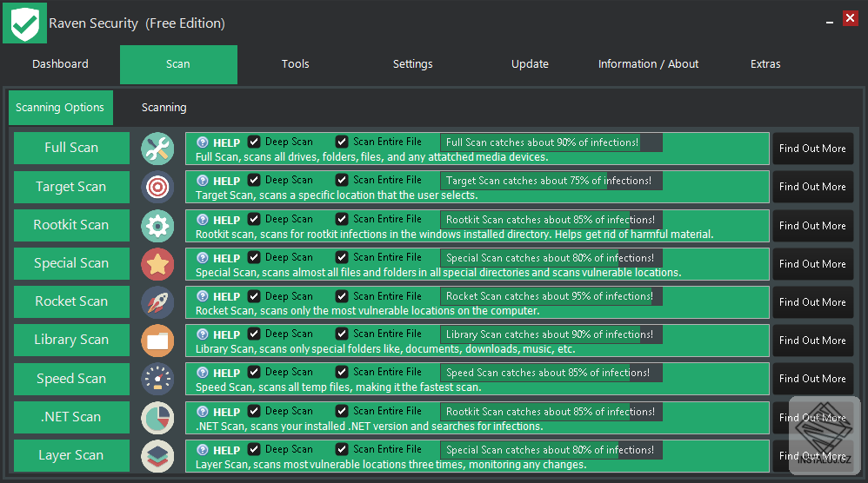Open HELP question icon for Special Scan

203,257
